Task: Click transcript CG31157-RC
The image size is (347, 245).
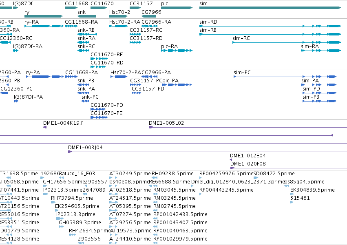Action: point(135,34)
